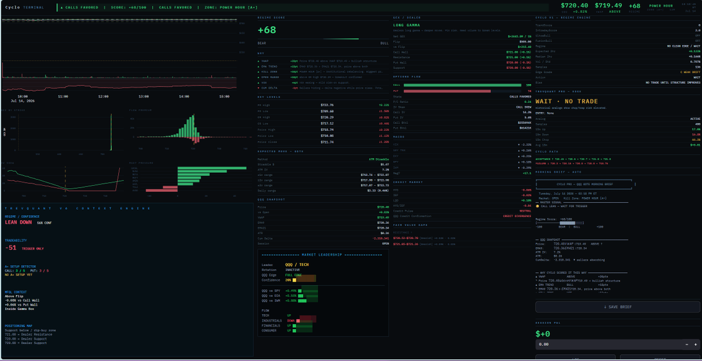Click the Prior Close $711.74 value
702x361 pixels.
[x=328, y=141]
